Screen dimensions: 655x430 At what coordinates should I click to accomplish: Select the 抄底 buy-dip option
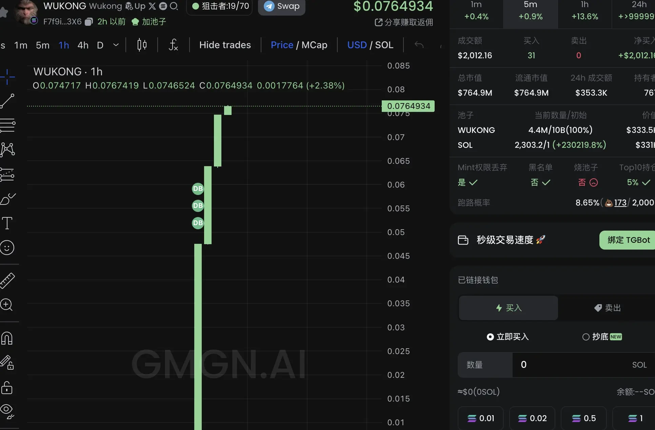(x=602, y=337)
